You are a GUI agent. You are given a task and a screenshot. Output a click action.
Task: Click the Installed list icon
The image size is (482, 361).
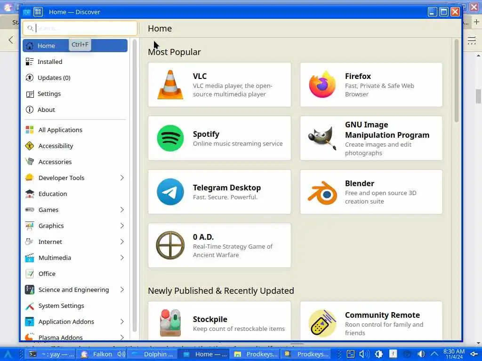(30, 62)
